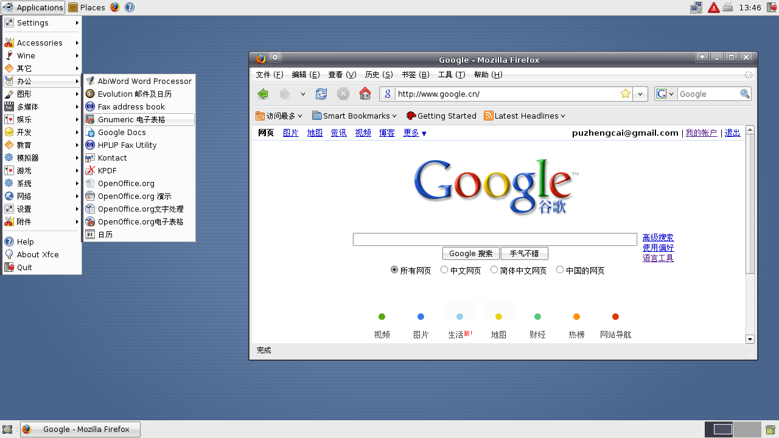Screen dimensions: 779x438
Task: Open the search engine selector dropdown
Action: (665, 94)
